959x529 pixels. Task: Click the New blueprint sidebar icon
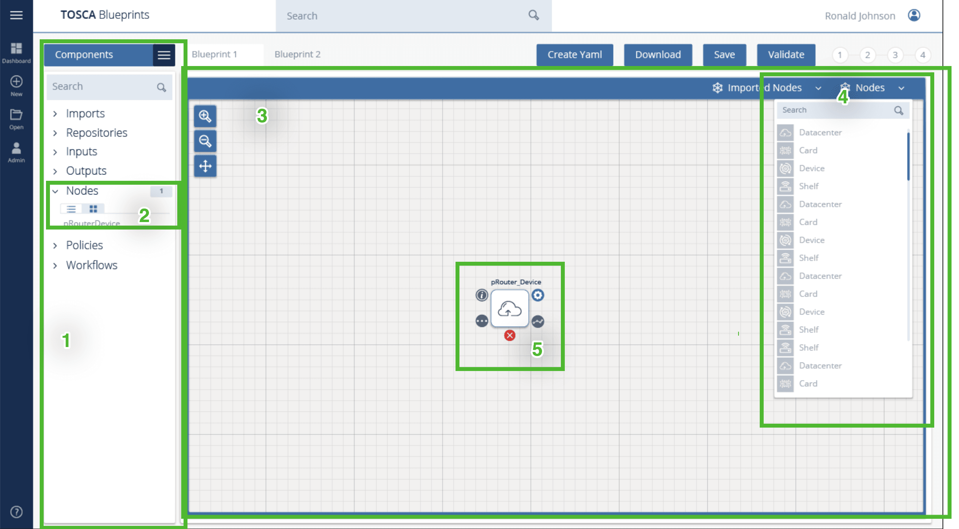pyautogui.click(x=16, y=85)
